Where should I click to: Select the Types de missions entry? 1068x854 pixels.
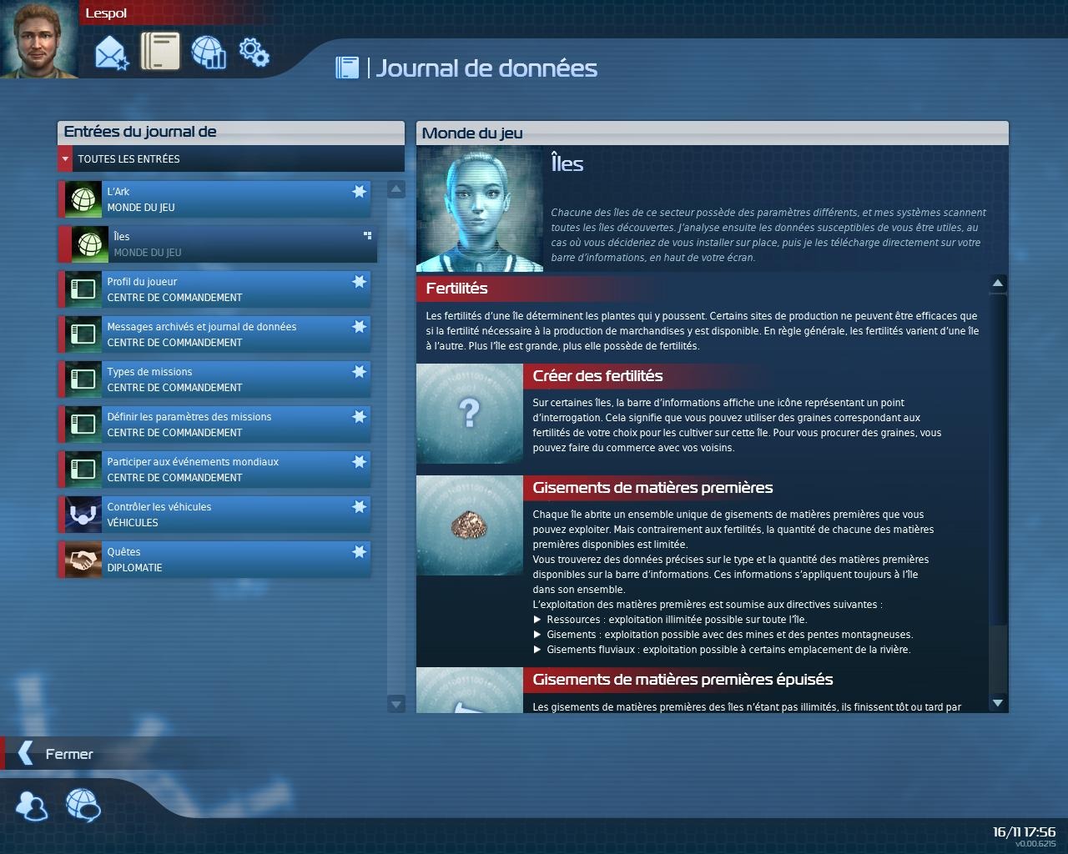[217, 379]
